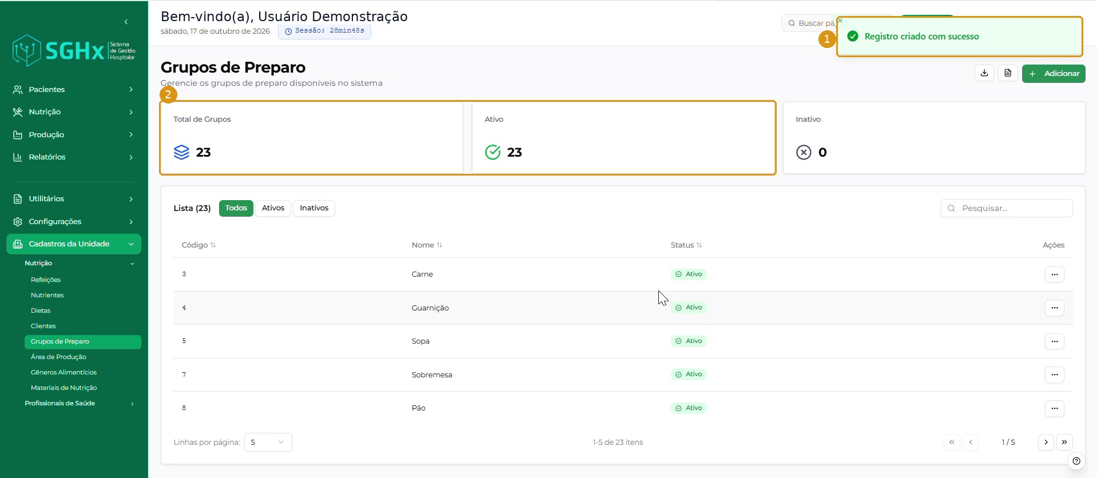
Task: Expand the Relatórios menu
Action: point(74,157)
